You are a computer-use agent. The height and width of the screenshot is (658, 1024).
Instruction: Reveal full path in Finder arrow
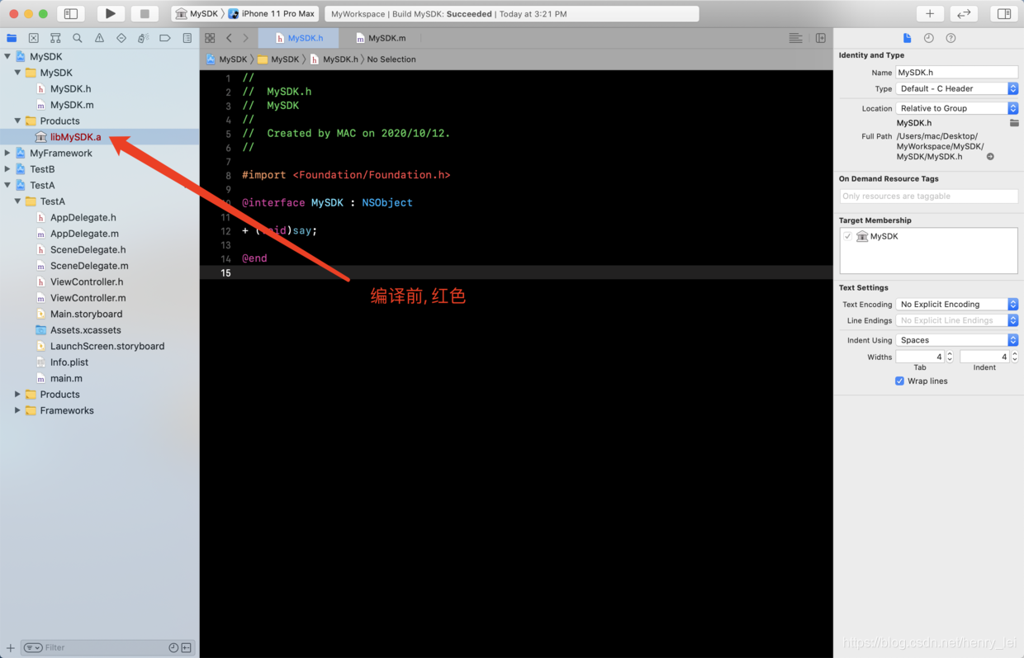coord(990,156)
